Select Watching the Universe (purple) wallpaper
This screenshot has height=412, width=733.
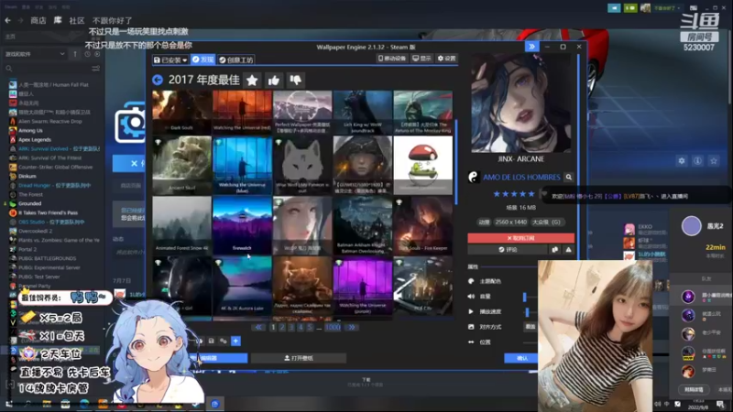click(363, 286)
